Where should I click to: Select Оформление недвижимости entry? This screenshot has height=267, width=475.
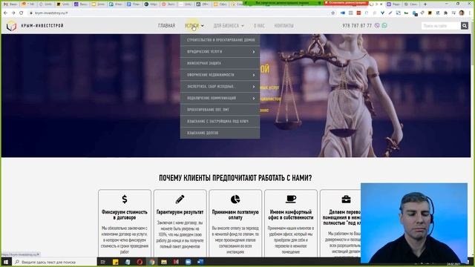pos(220,75)
